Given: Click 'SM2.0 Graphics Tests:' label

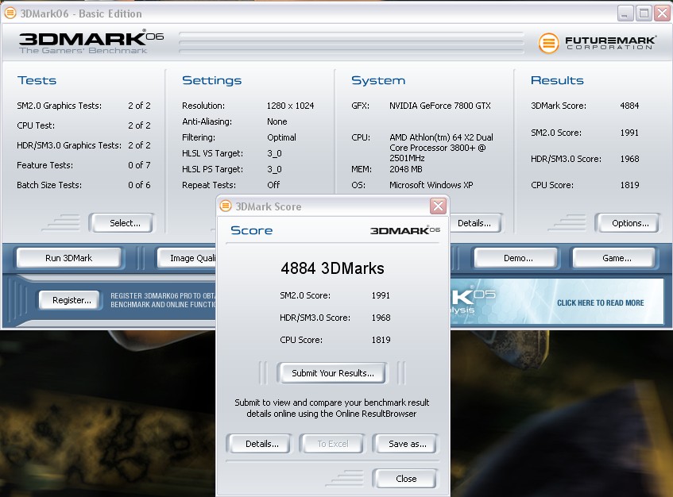Looking at the screenshot, I should 60,106.
